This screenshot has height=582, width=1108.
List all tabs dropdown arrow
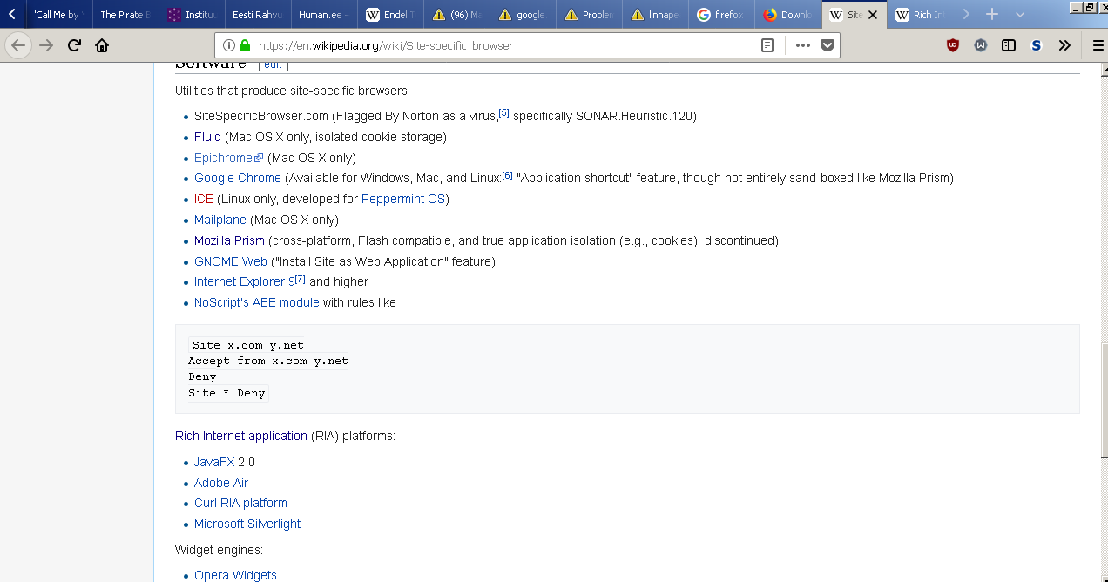pyautogui.click(x=1020, y=15)
